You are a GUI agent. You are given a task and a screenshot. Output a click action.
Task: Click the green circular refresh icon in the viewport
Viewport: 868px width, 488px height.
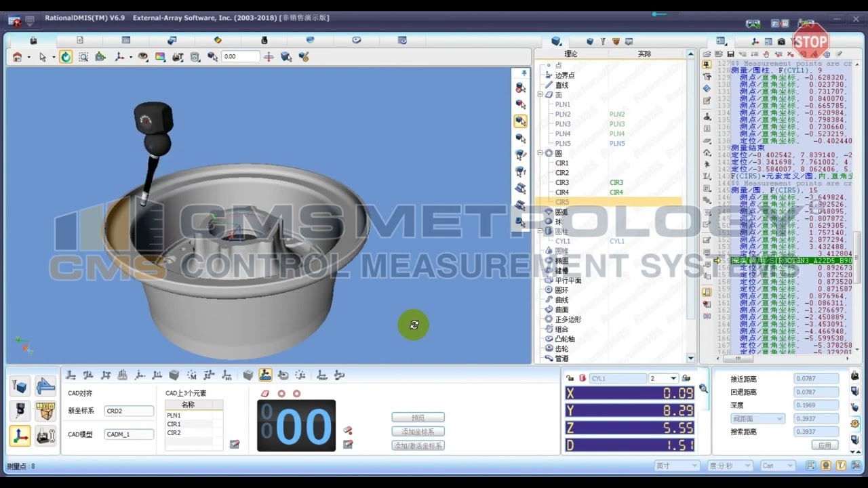click(414, 325)
